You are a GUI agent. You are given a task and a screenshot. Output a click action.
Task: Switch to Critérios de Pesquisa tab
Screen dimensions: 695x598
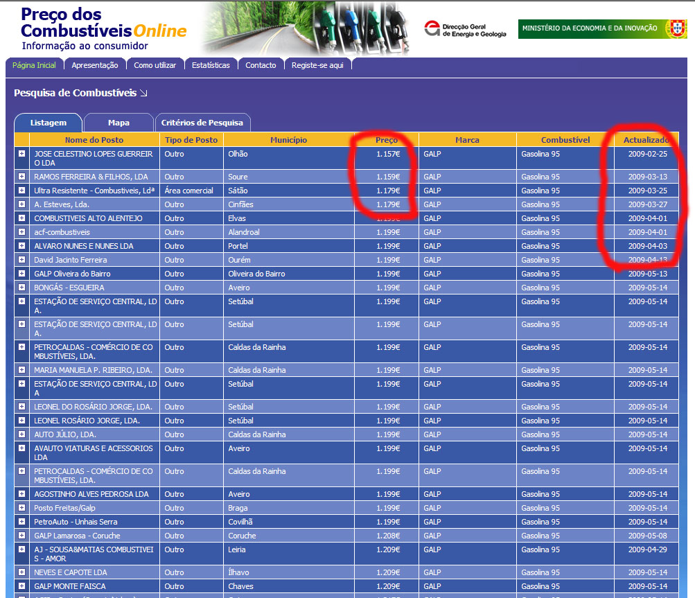202,123
